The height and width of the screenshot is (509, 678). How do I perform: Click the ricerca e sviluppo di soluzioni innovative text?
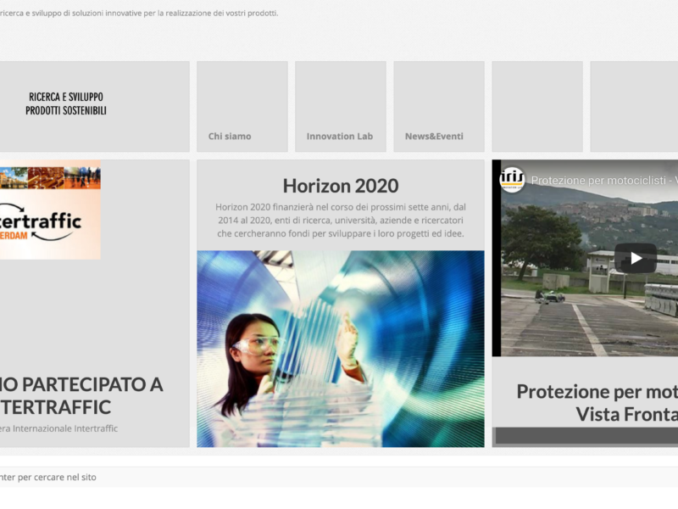pos(139,13)
